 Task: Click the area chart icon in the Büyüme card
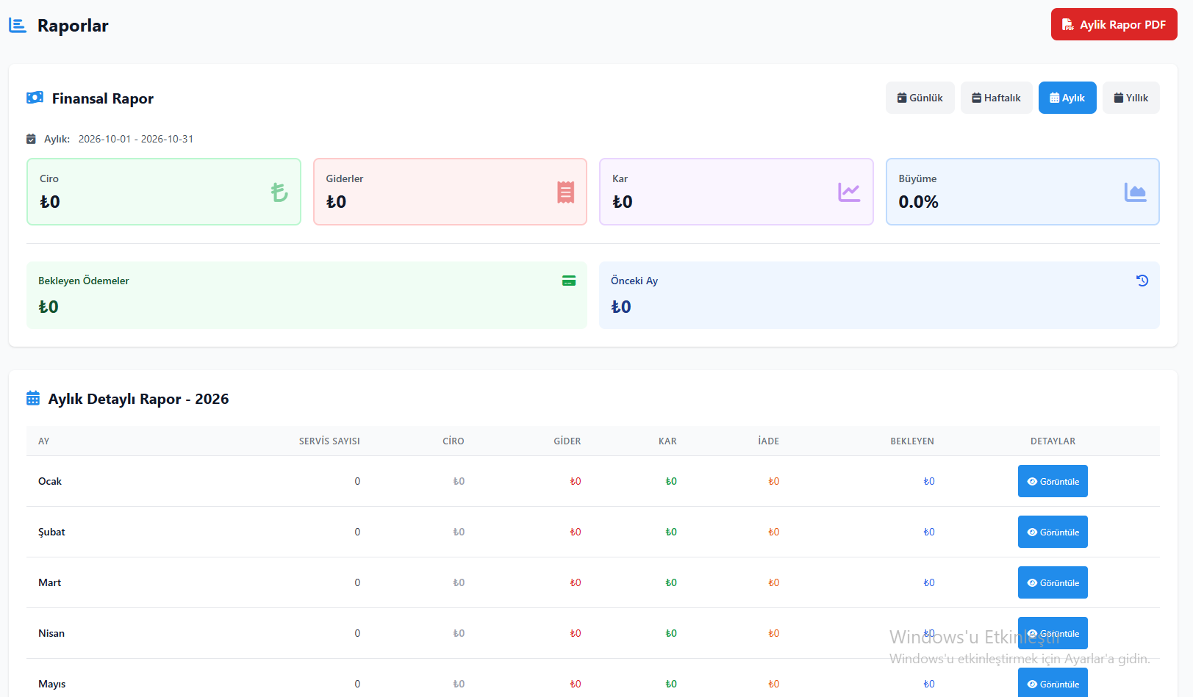(x=1135, y=192)
